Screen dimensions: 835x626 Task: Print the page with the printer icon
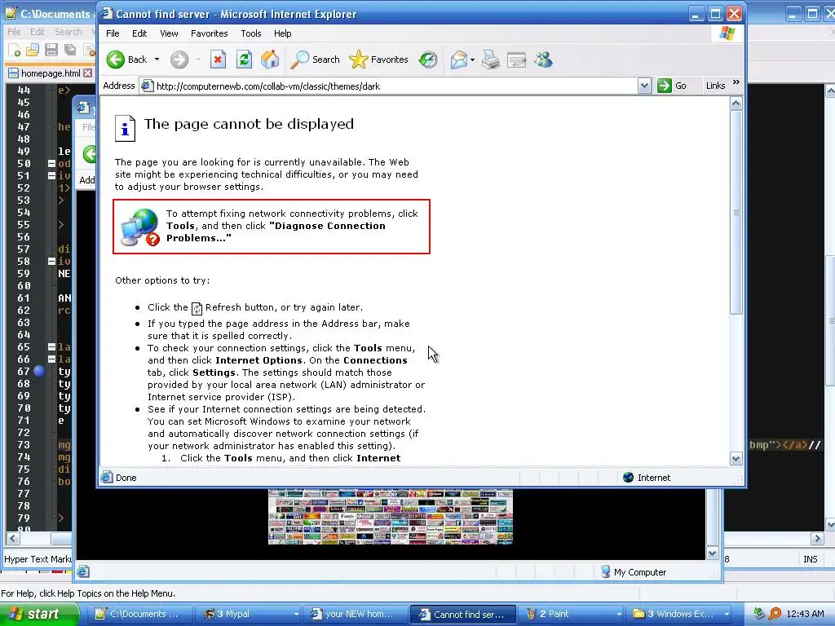(x=491, y=60)
